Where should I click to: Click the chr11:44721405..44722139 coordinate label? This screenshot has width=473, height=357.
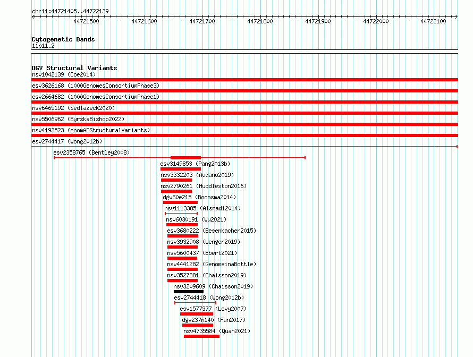pos(70,11)
